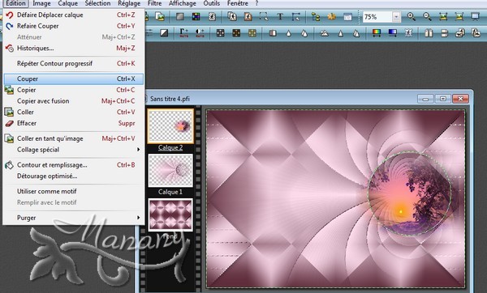
Task: Click the RGB color mode icon
Action: 196,16
